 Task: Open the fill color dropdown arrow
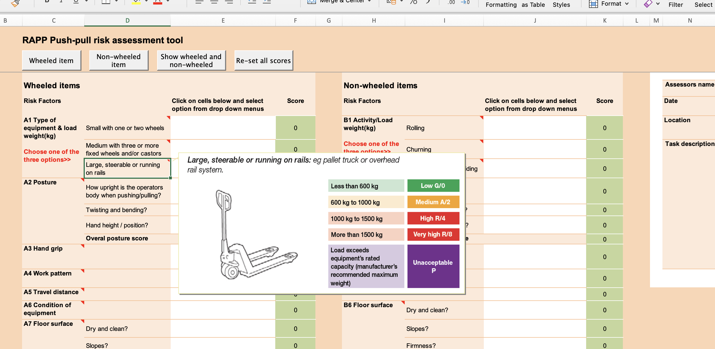click(146, 1)
